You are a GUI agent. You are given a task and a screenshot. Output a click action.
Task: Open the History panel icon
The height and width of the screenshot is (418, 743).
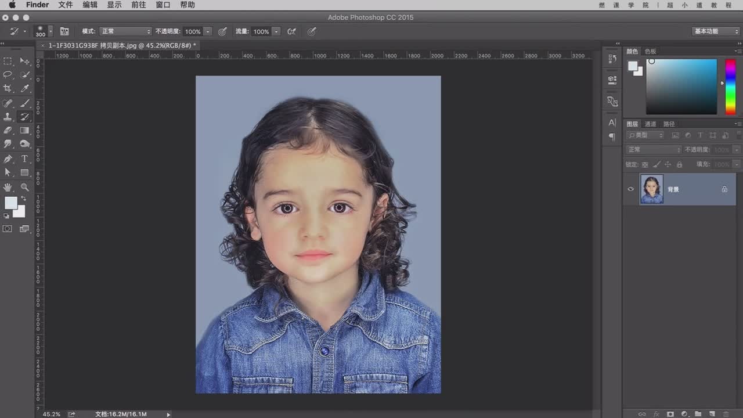[612, 59]
